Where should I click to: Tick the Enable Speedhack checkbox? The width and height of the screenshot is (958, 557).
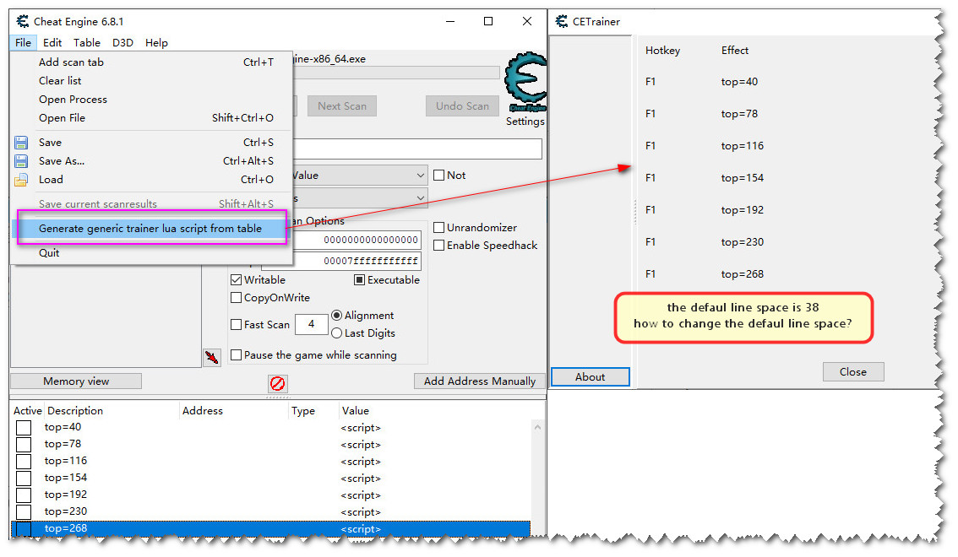(438, 246)
